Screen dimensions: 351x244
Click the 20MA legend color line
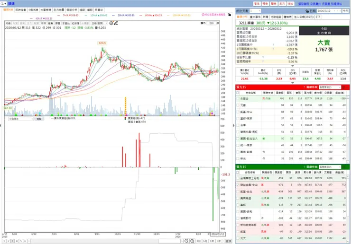click(x=113, y=16)
